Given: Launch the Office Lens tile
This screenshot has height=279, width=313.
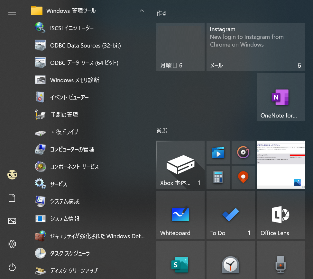Looking at the screenshot, I should (x=281, y=215).
